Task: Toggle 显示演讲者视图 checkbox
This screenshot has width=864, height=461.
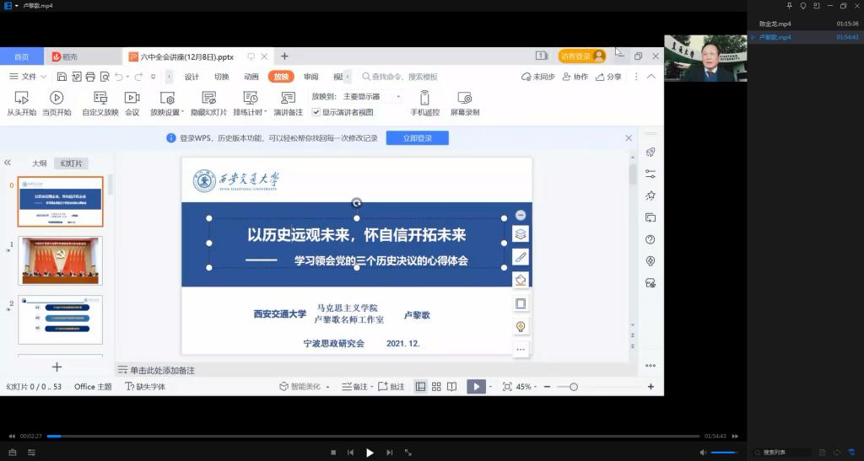Action: pyautogui.click(x=316, y=112)
